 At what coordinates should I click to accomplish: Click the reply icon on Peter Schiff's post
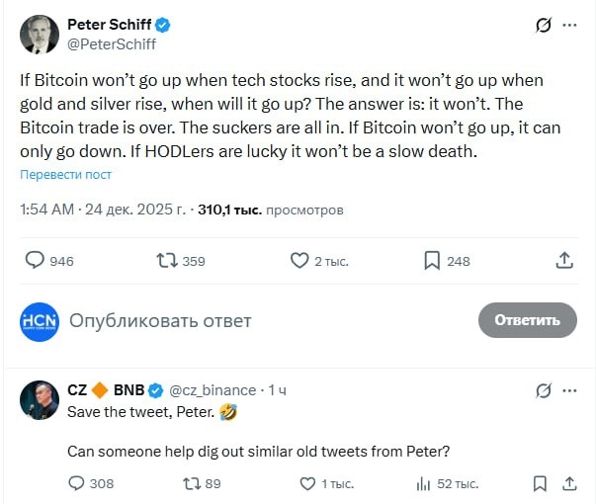[x=35, y=260]
